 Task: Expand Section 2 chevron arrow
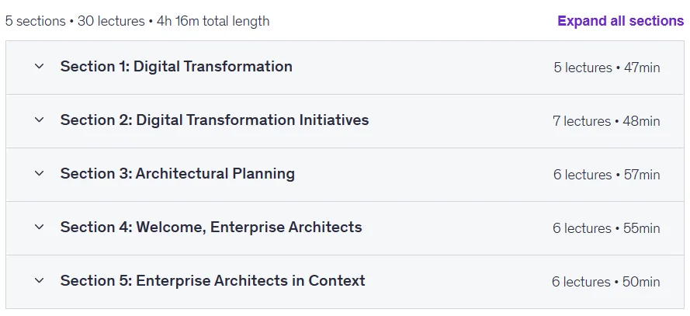[x=39, y=120]
